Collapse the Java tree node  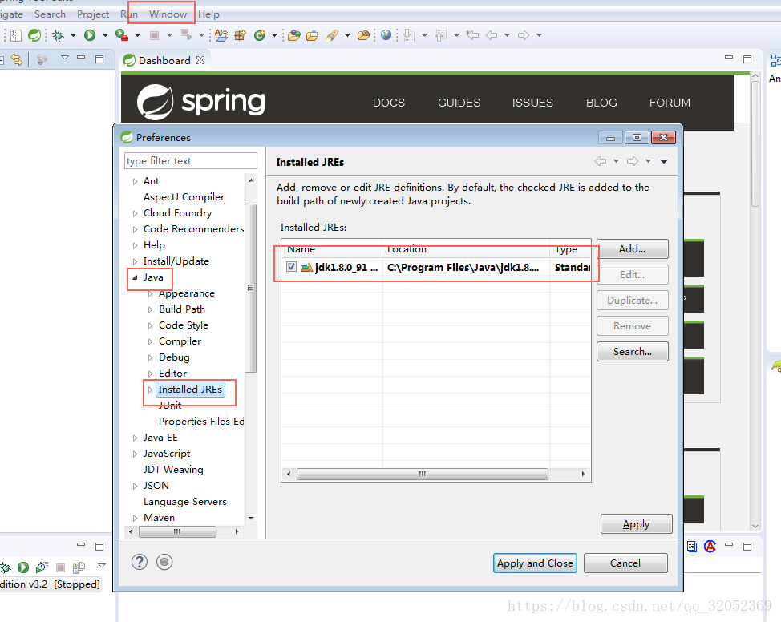click(x=135, y=277)
